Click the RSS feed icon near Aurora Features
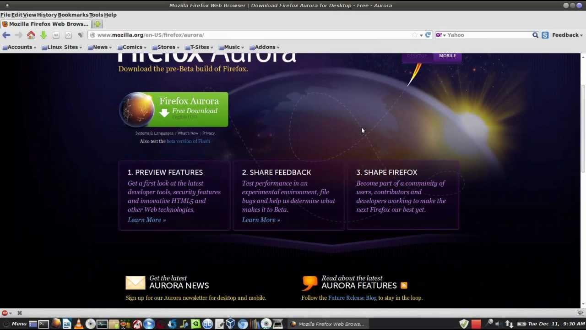The height and width of the screenshot is (330, 586). [404, 286]
